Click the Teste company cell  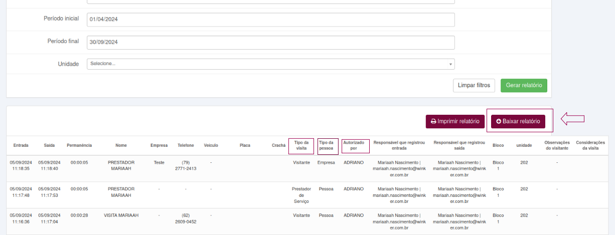[x=159, y=162]
